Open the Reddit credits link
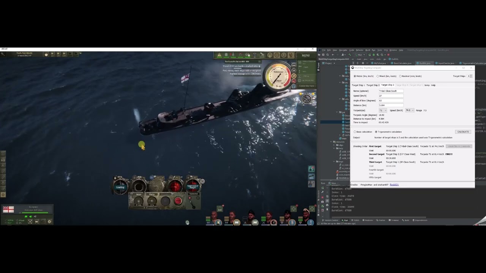486x273 pixels. [x=394, y=185]
